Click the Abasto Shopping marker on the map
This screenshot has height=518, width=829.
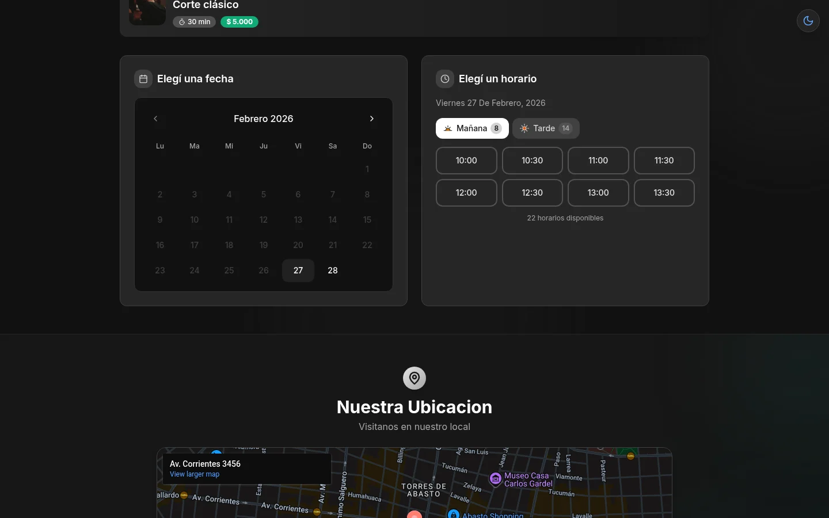click(x=454, y=514)
